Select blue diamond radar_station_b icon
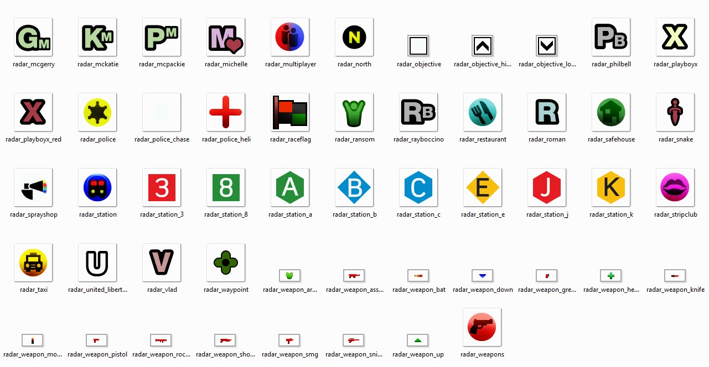 pyautogui.click(x=354, y=187)
